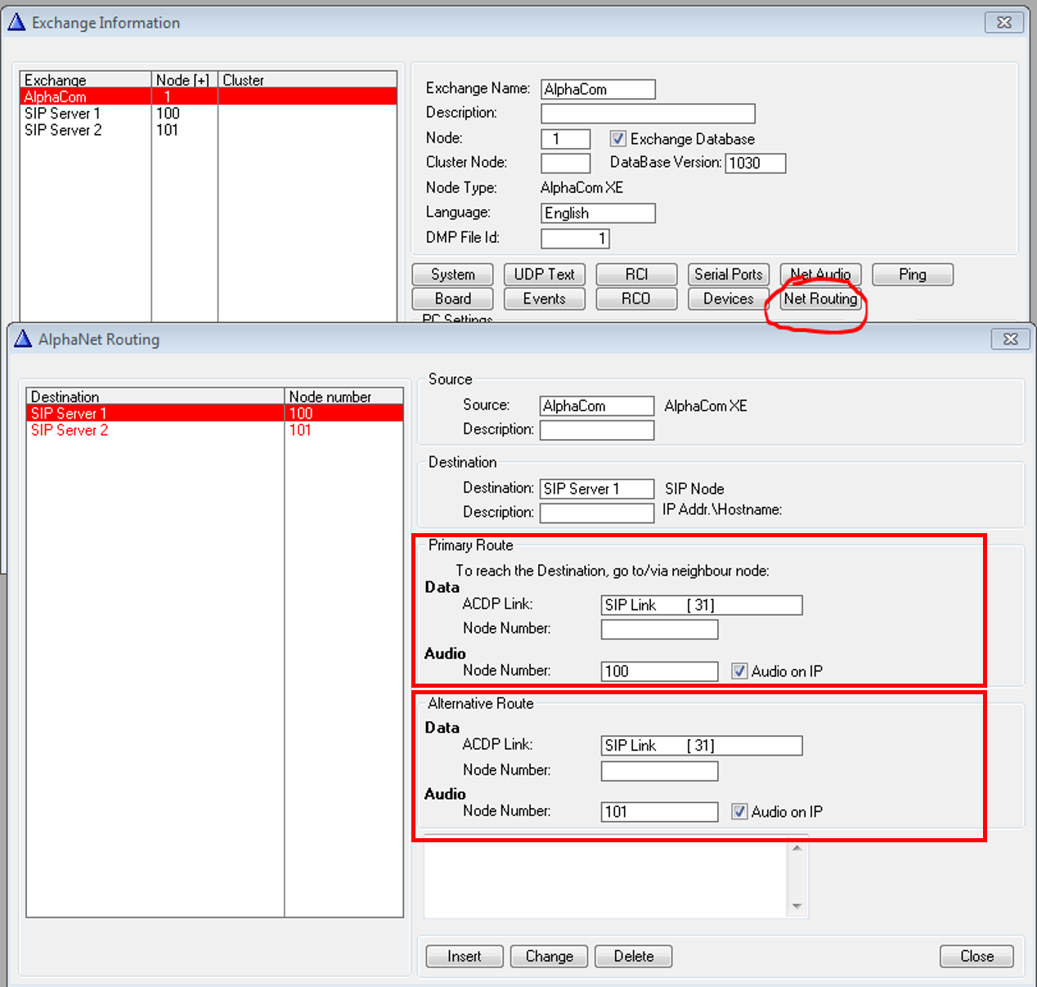The width and height of the screenshot is (1037, 987).
Task: Click the DMP File Id field
Action: (575, 239)
